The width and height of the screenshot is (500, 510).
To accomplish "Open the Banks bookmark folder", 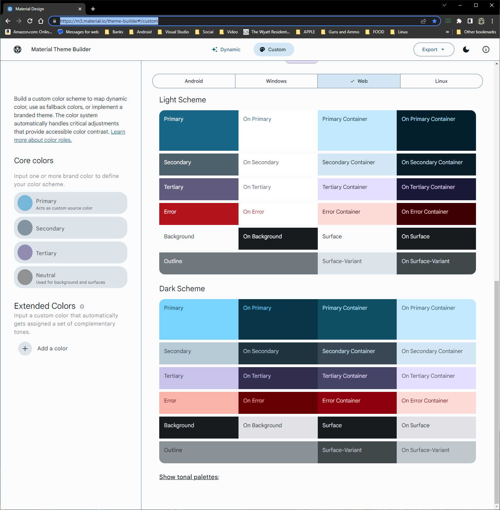I will [x=114, y=32].
